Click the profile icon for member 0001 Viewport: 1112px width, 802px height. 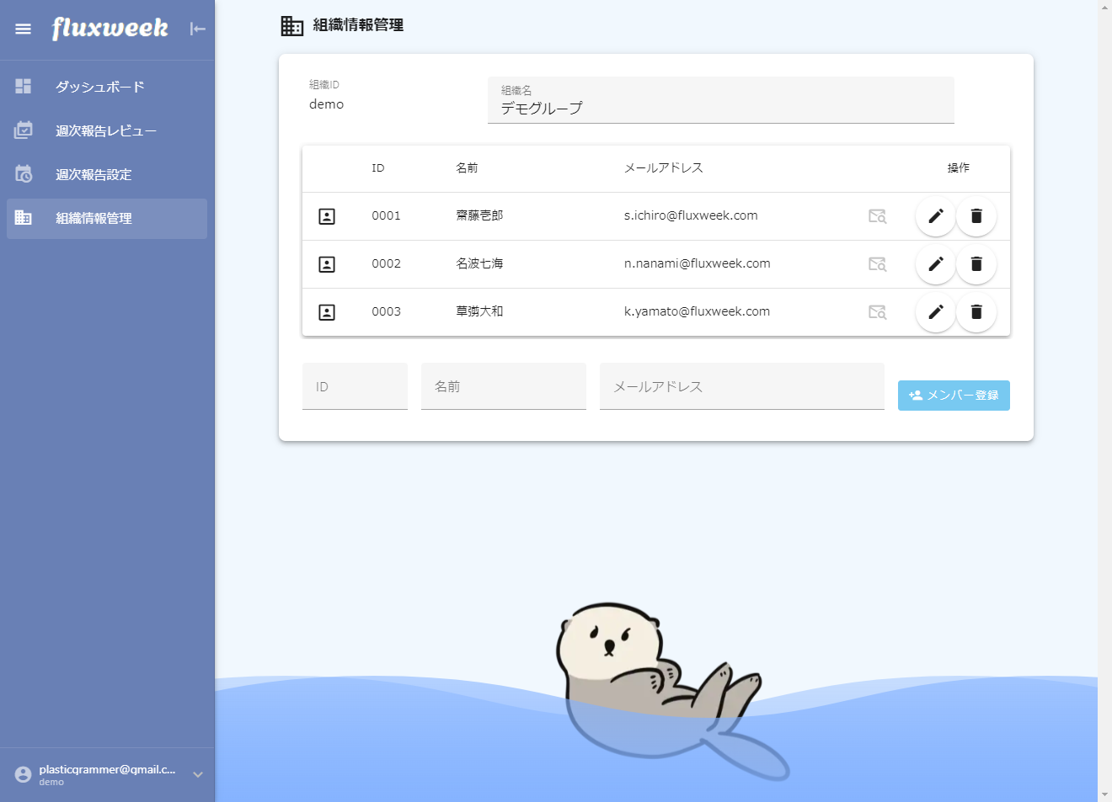(x=327, y=216)
